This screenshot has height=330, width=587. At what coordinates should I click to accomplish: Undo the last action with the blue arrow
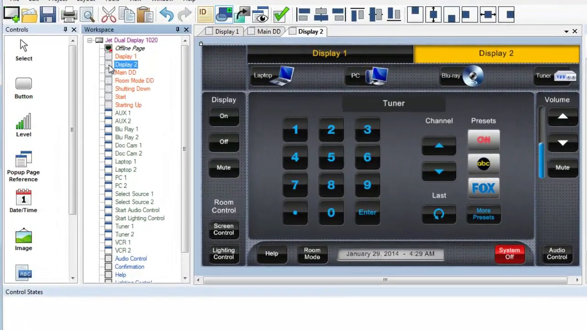click(x=166, y=15)
